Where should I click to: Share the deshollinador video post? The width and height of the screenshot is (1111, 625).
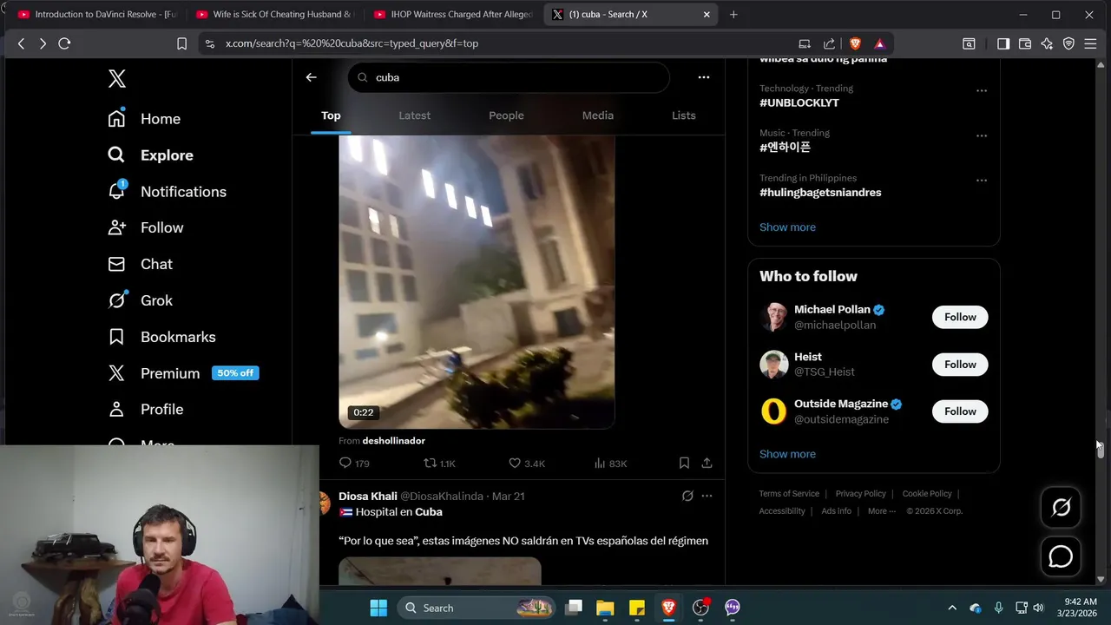[707, 464]
